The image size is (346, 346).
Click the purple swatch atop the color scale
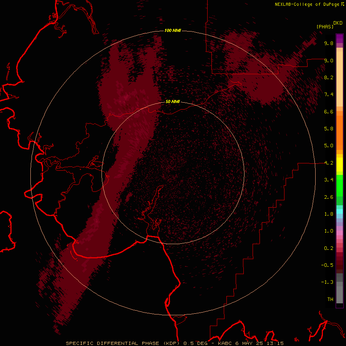(339, 38)
